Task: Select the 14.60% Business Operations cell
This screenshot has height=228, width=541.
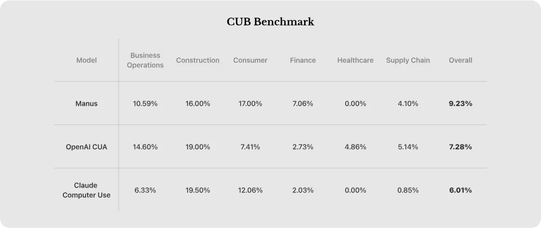Action: 145,147
